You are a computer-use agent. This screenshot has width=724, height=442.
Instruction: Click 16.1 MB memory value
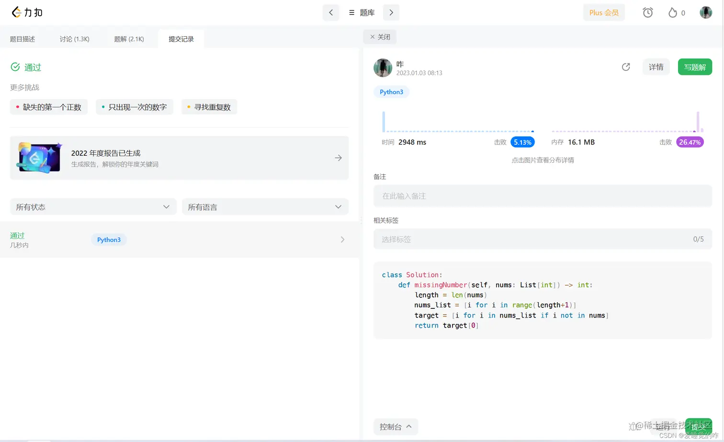coord(581,142)
